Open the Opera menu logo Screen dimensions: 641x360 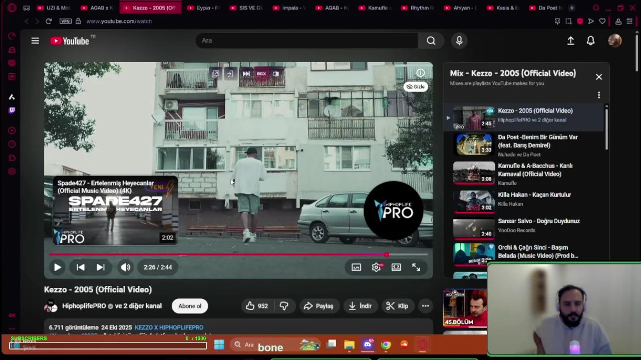click(x=12, y=8)
